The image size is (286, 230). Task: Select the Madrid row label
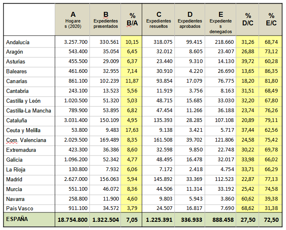tap(14, 179)
